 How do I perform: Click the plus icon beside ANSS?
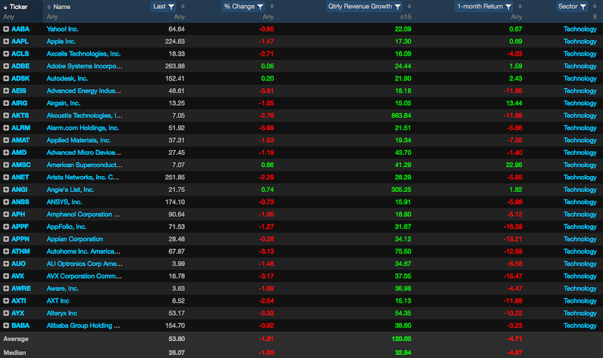click(6, 202)
